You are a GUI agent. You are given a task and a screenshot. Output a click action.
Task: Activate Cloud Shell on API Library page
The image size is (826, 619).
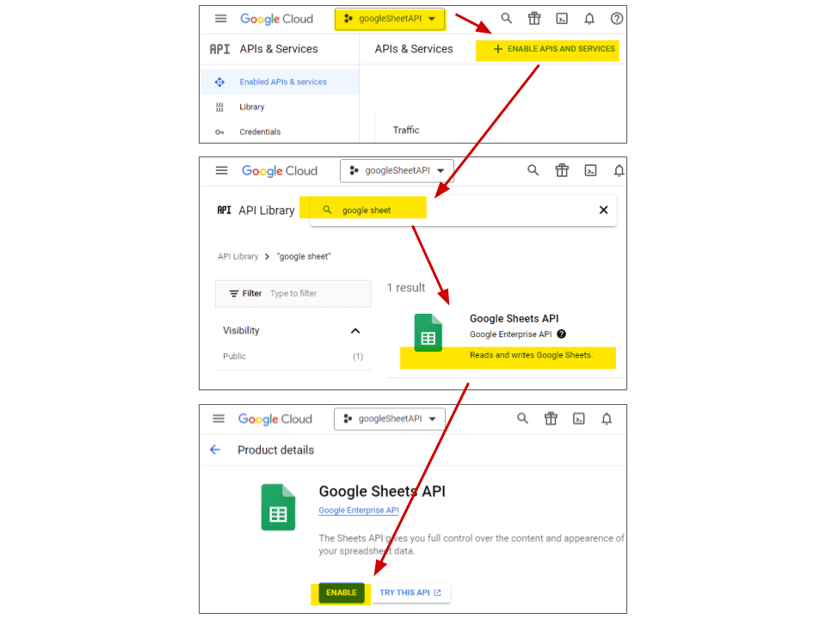[x=590, y=170]
